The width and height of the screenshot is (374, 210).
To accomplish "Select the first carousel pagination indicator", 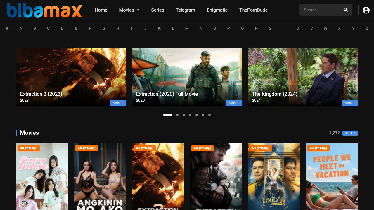I will tap(168, 115).
